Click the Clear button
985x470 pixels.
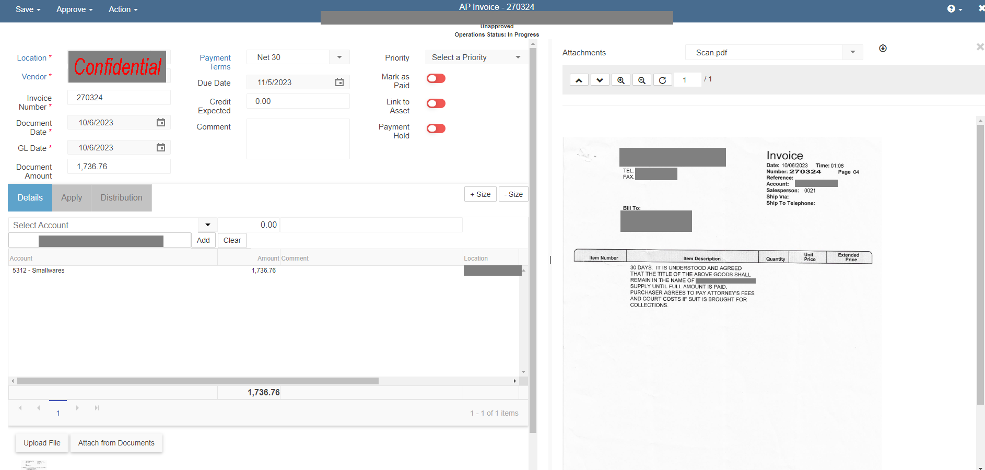click(232, 240)
